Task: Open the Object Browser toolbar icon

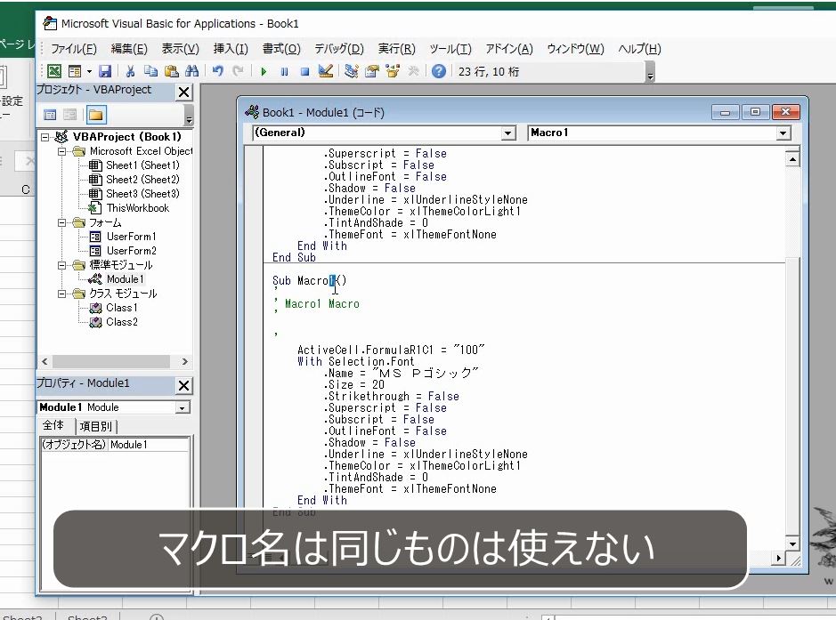Action: [393, 71]
